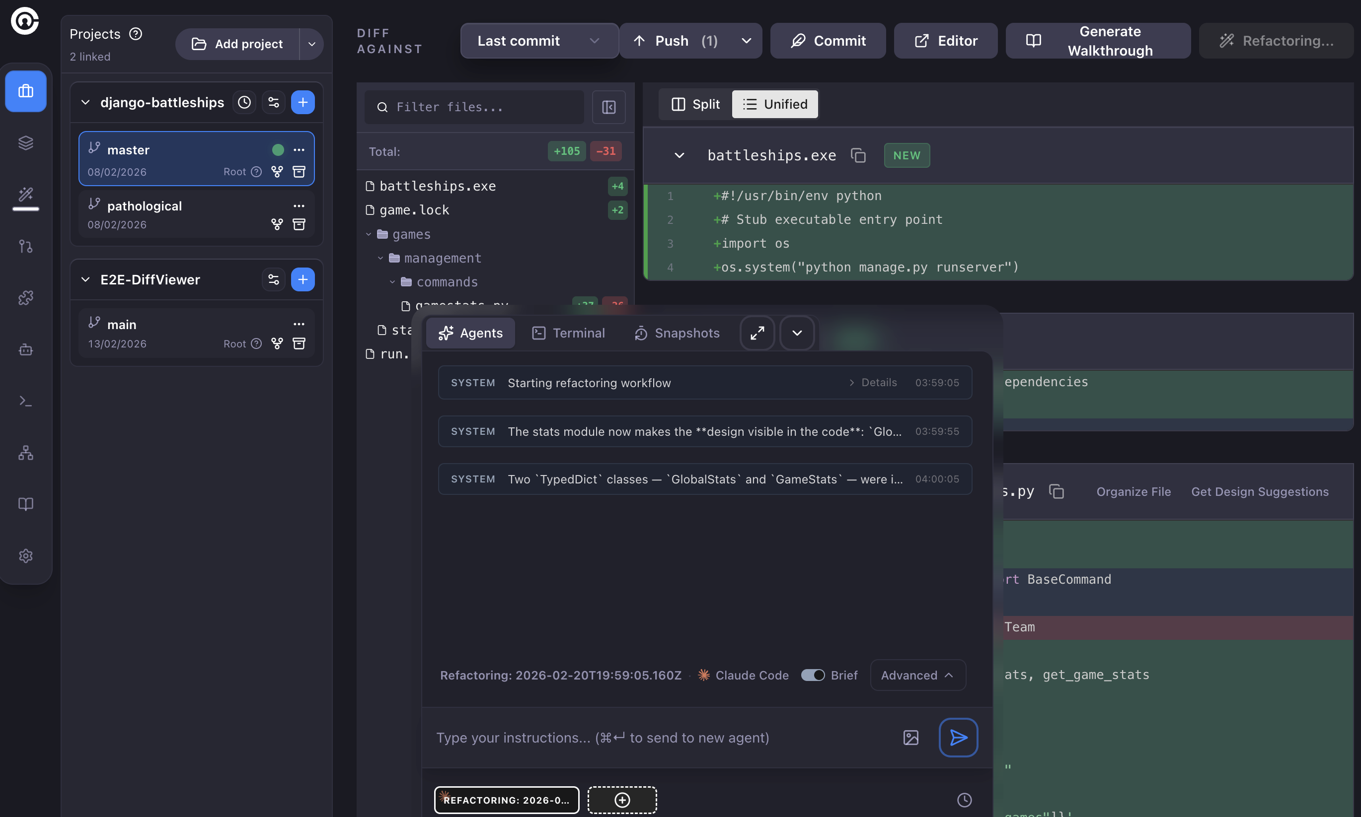Open the terminal icon in the left sidebar

[x=26, y=400]
